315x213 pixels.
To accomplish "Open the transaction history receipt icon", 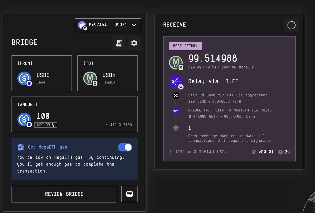I will (119, 43).
